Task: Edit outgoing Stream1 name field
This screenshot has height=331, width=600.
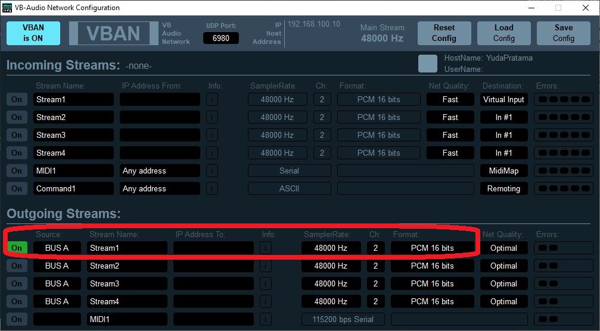Action: click(x=127, y=248)
